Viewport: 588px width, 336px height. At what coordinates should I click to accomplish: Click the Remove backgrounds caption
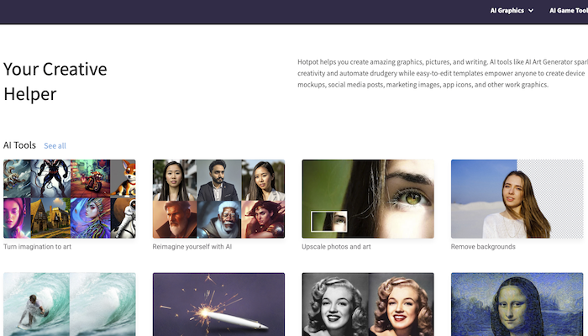pyautogui.click(x=483, y=247)
